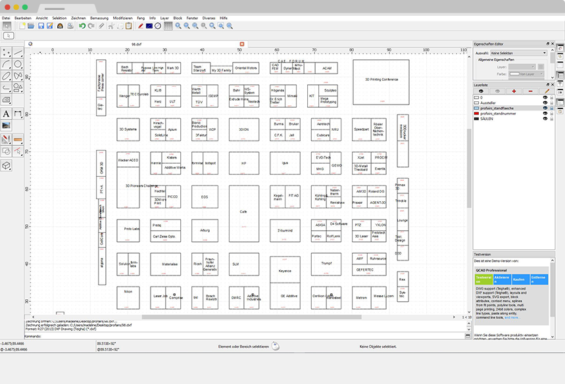Lock the SÄULEN layer
The height and width of the screenshot is (384, 565).
coord(551,118)
